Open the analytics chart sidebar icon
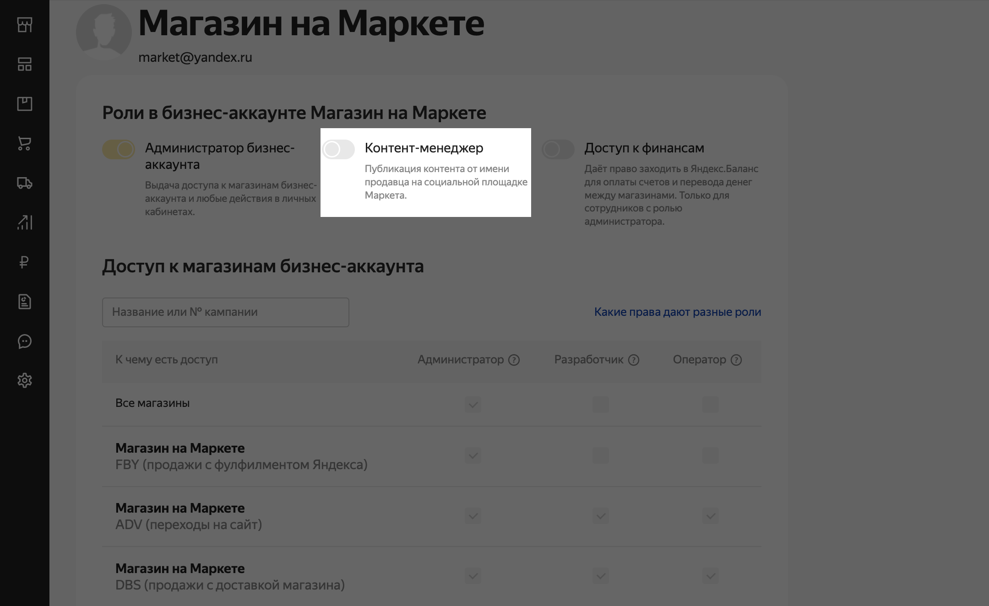The image size is (989, 606). [x=25, y=222]
